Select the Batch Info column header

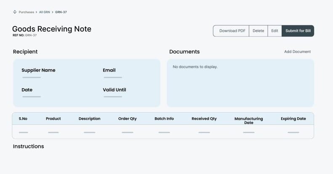[x=164, y=119]
